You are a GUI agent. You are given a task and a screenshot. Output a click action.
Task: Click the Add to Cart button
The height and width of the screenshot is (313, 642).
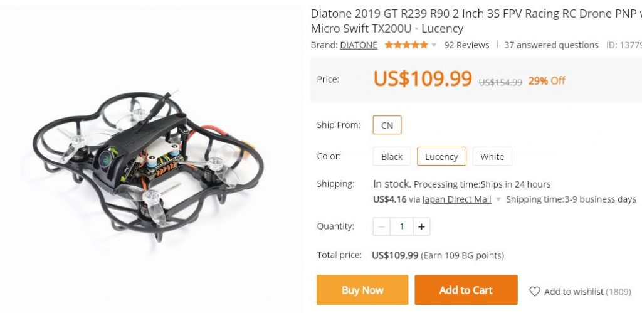tap(466, 290)
